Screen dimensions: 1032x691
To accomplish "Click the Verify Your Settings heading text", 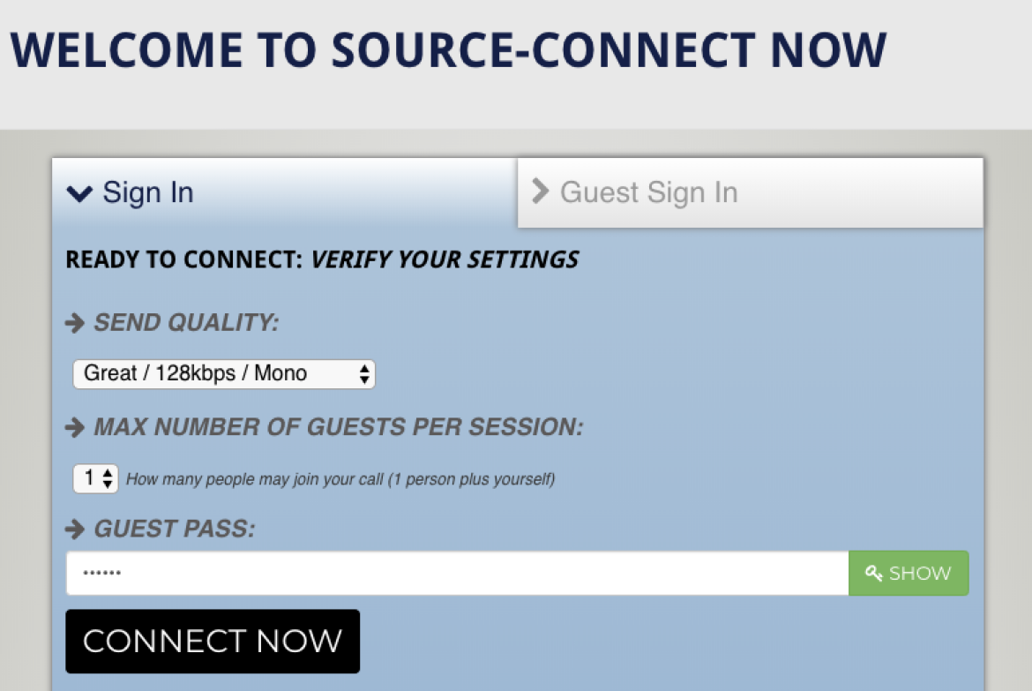I will (x=445, y=259).
